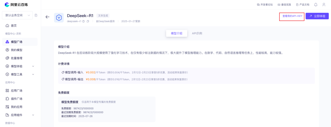
Task: Switch to the API示例 tab
Action: pyautogui.click(x=197, y=33)
